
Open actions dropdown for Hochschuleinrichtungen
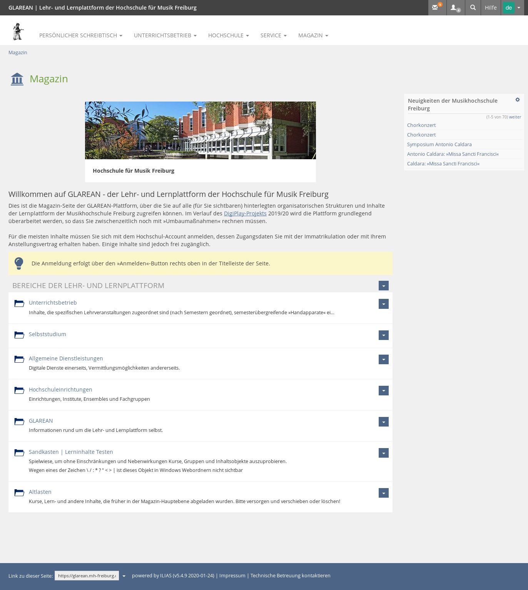384,390
